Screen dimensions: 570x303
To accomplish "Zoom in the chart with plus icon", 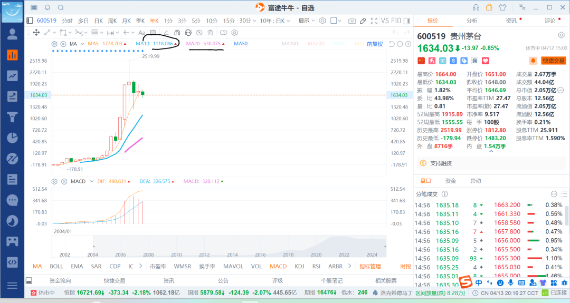I will (408, 44).
